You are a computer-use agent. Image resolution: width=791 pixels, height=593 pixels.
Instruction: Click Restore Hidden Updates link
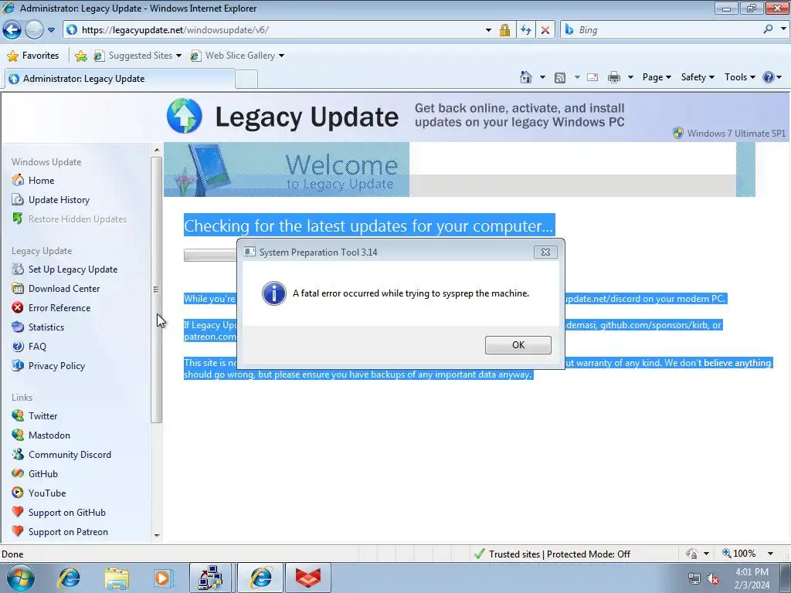(77, 219)
